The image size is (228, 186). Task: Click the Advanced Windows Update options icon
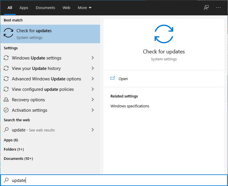6,79
